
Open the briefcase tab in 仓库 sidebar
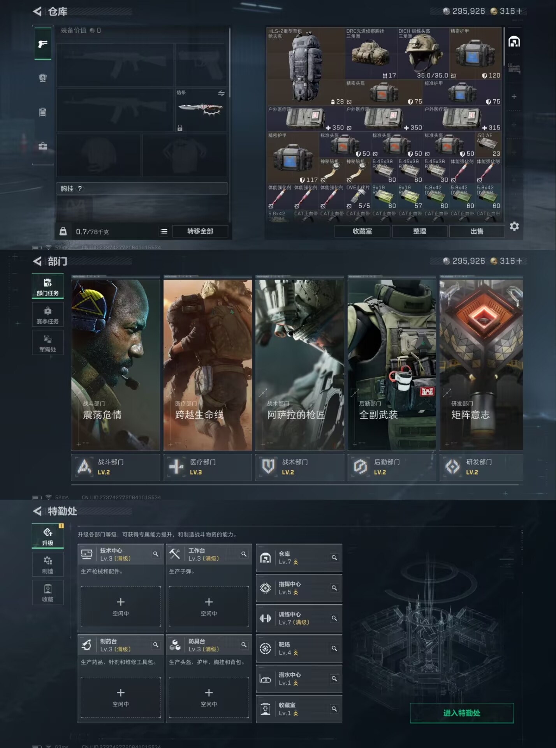pyautogui.click(x=43, y=146)
